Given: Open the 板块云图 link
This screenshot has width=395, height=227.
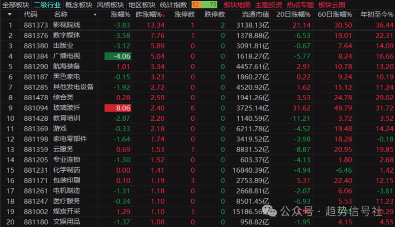Looking at the screenshot, I should point(332,5).
